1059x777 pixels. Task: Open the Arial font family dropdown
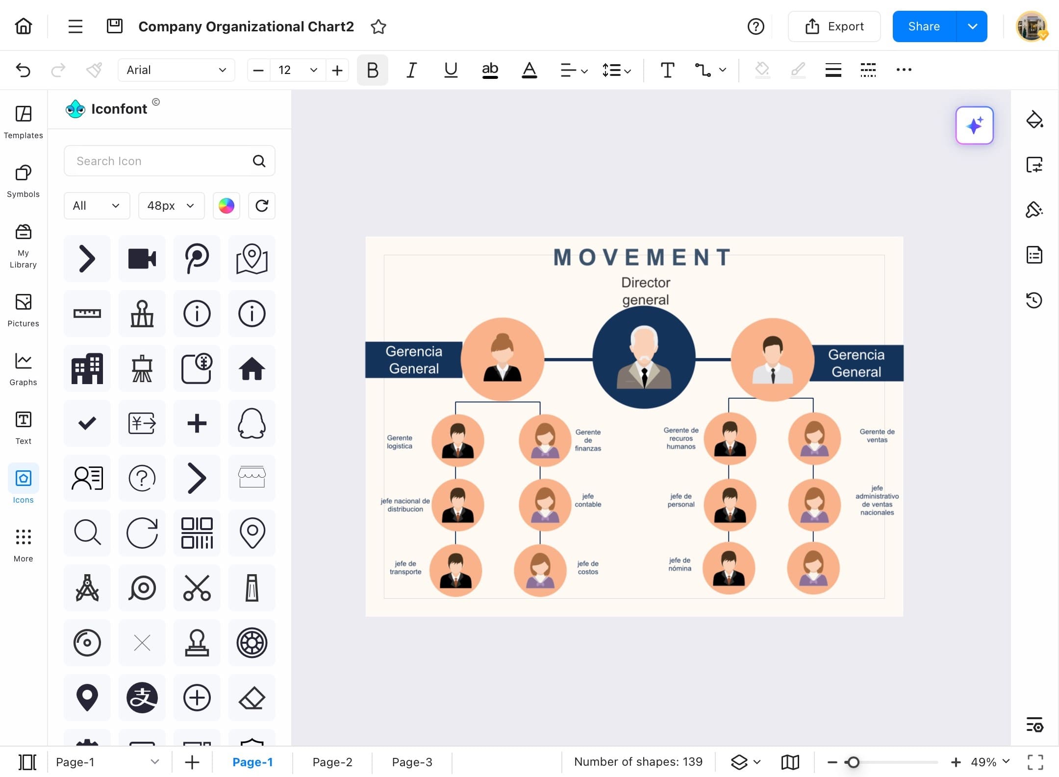(176, 70)
